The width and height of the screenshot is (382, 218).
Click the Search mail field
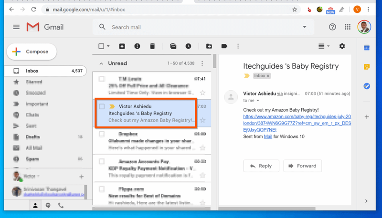[203, 27]
